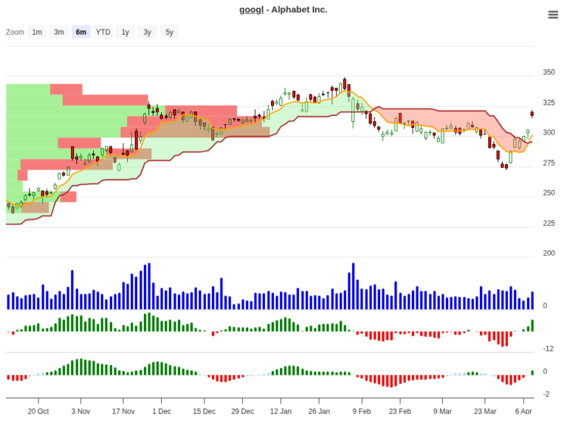
Task: Select the 3y zoom range
Action: 147,32
